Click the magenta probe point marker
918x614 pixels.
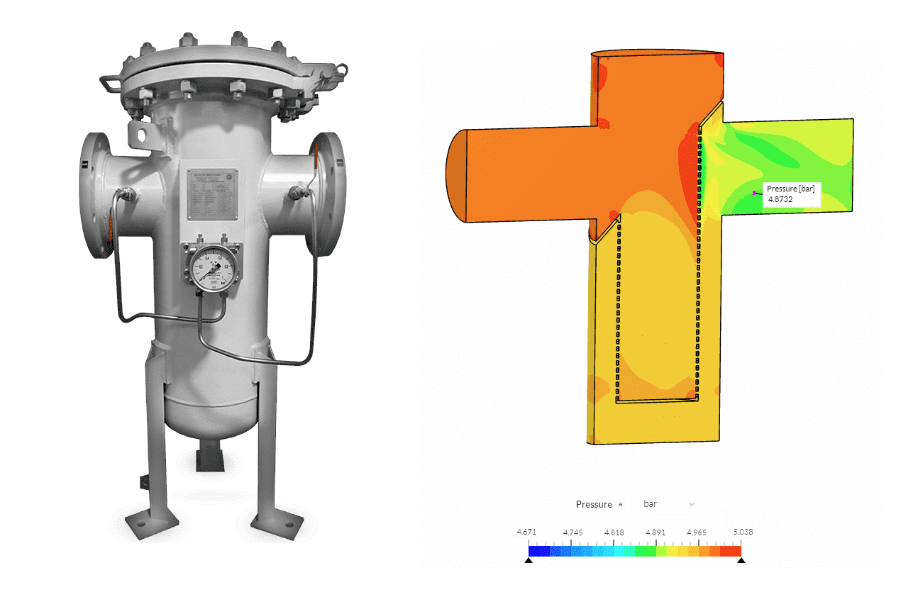pos(754,193)
